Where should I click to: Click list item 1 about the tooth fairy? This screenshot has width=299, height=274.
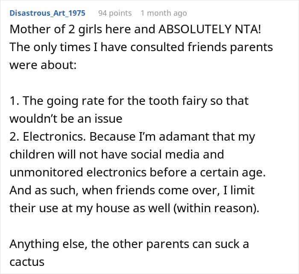click(x=129, y=101)
